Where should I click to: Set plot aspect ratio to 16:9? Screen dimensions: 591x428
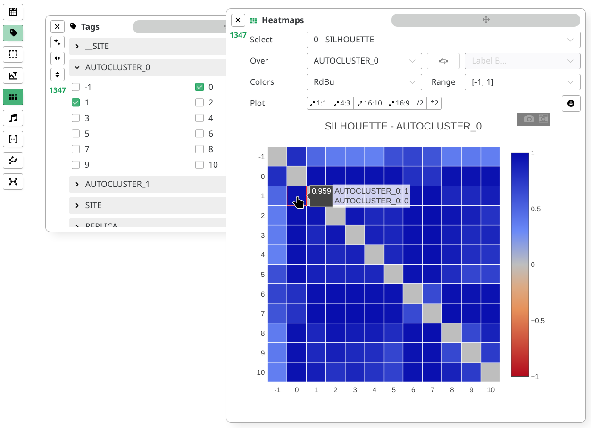pyautogui.click(x=399, y=103)
